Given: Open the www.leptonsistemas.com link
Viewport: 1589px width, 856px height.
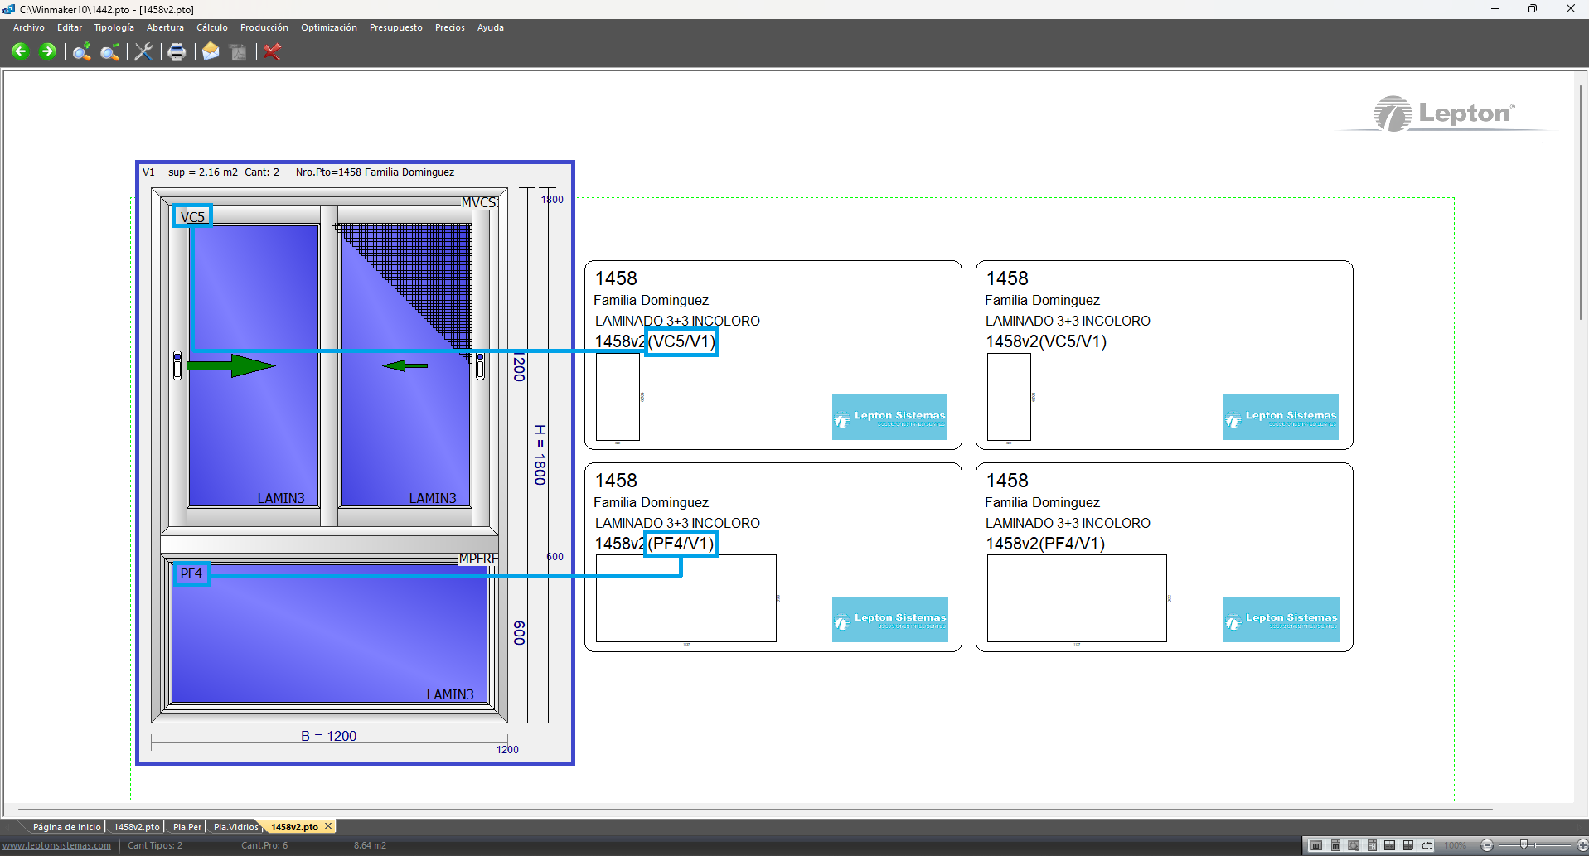Looking at the screenshot, I should (56, 845).
